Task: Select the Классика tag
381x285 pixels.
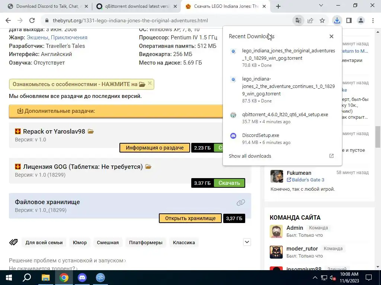Action: click(184, 243)
